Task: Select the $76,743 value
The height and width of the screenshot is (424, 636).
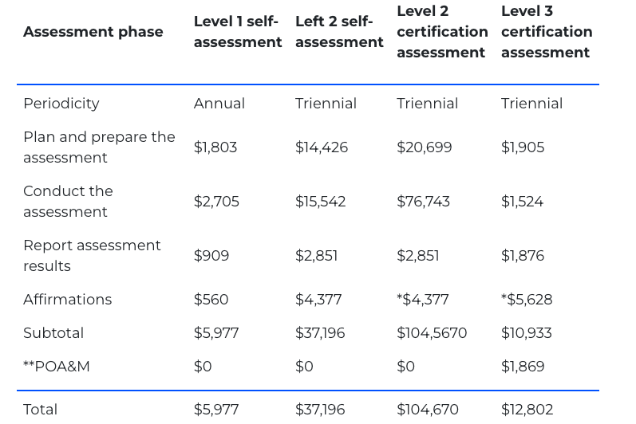Action: click(x=423, y=202)
